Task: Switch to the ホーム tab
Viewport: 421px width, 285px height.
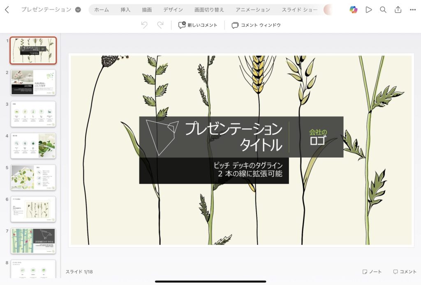Action: 102,10
